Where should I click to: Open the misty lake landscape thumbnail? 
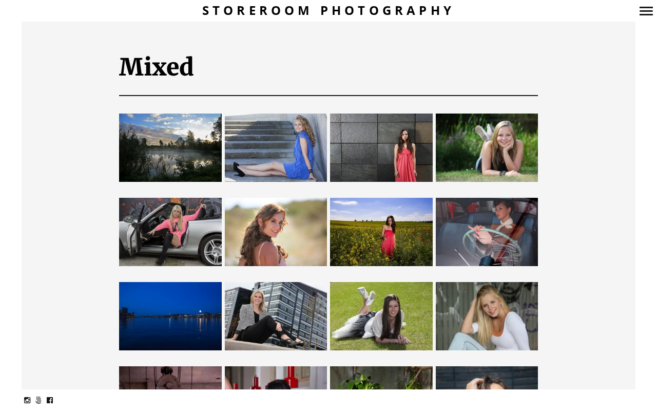tap(170, 147)
